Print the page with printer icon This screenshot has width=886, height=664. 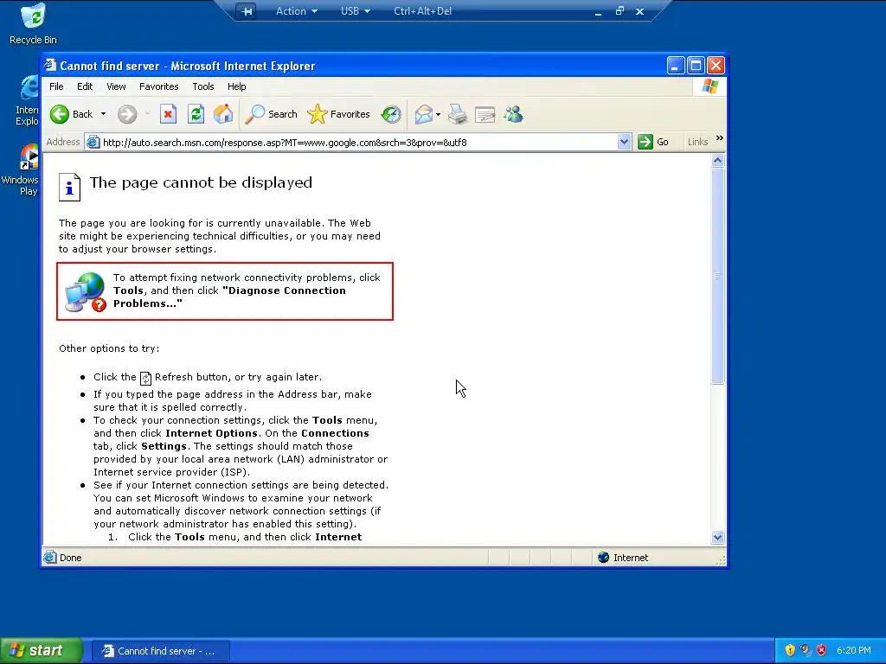click(458, 115)
